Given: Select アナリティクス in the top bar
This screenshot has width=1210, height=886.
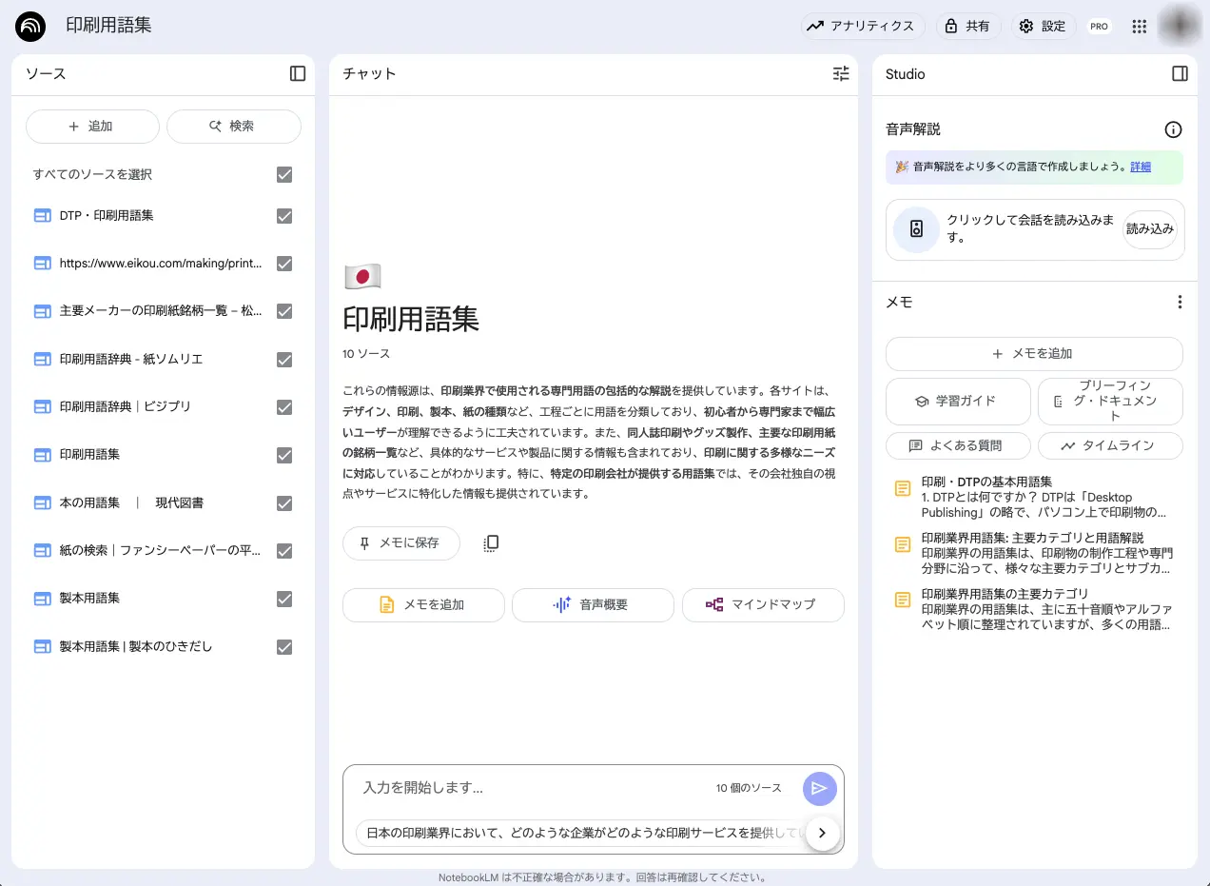Looking at the screenshot, I should 862,26.
